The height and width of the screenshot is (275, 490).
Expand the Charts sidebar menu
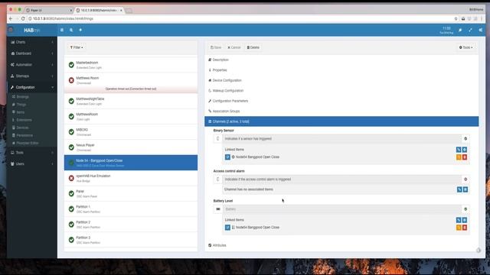tap(31, 42)
